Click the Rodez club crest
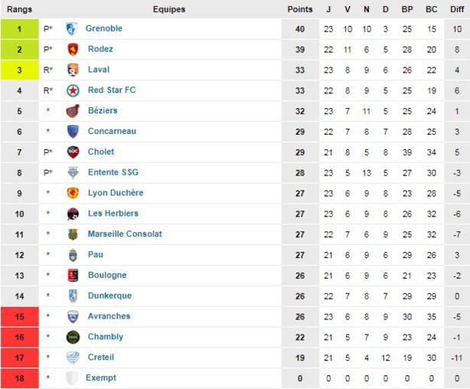470x389 pixels. [x=73, y=49]
